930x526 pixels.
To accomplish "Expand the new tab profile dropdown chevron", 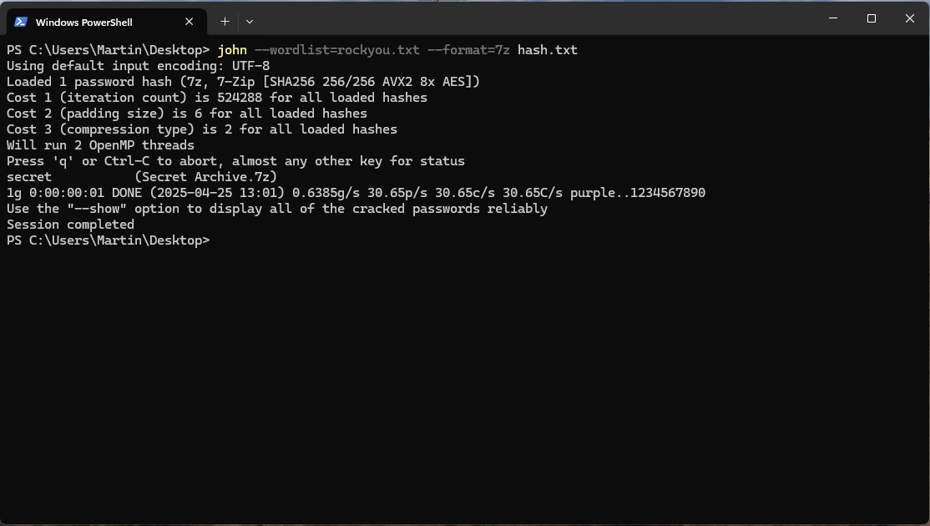I will click(x=250, y=22).
